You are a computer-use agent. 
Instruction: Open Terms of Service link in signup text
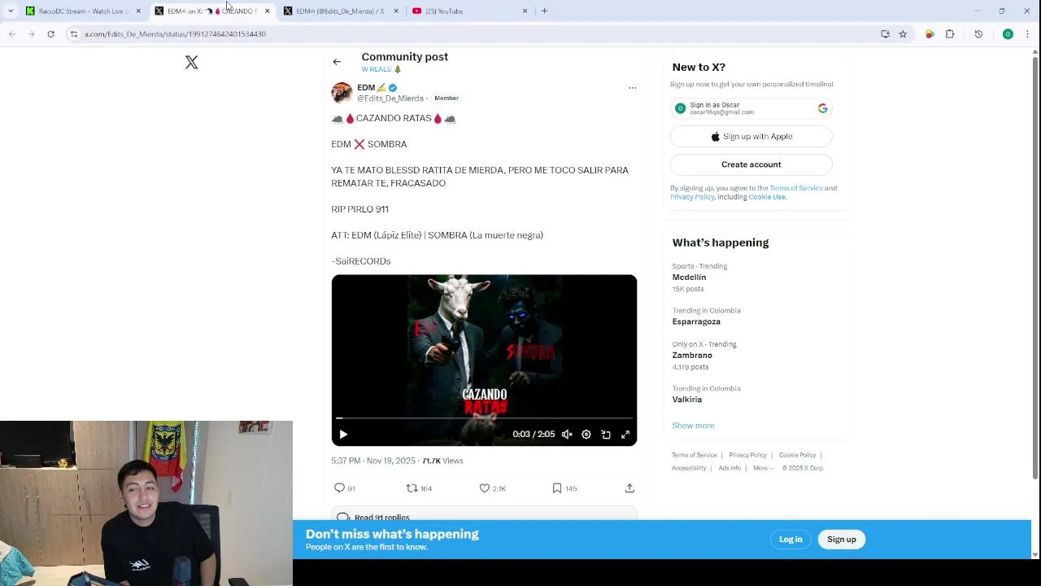click(796, 188)
